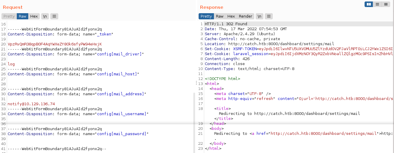Switch to side-by-side split layout
The height and width of the screenshot is (153, 394).
pos(369,4)
